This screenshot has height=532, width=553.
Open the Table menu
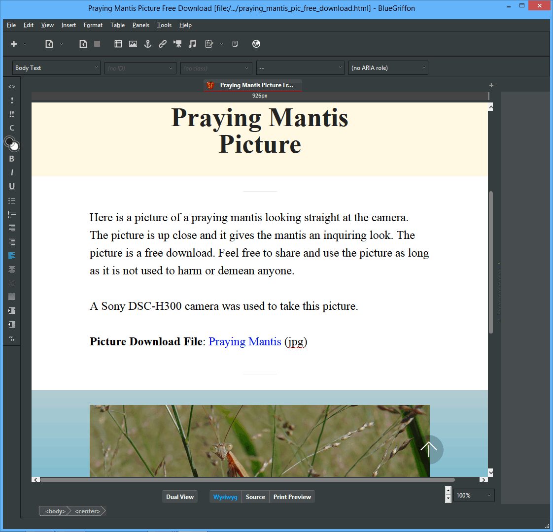click(x=117, y=25)
